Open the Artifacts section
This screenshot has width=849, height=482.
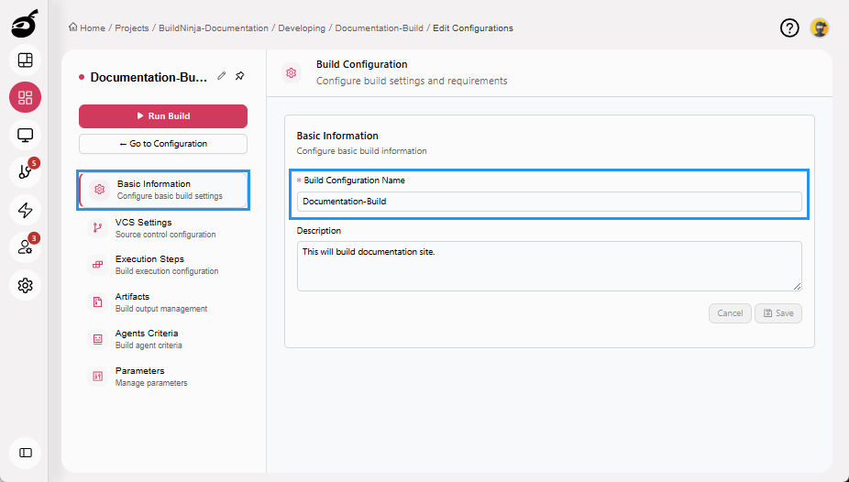[x=163, y=301]
